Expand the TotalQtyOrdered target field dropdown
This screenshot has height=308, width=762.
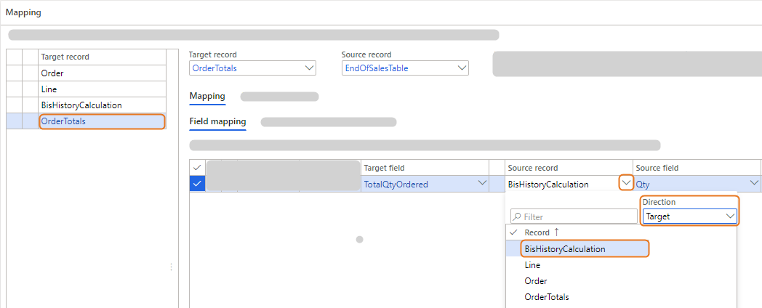tap(482, 184)
